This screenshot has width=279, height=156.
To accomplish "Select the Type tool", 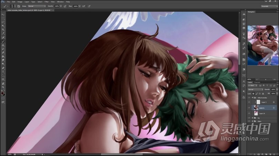I will coord(3,72).
